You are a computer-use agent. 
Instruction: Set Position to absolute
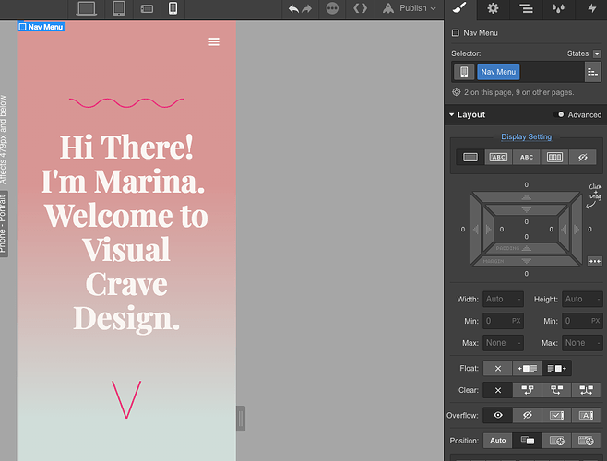tap(556, 441)
